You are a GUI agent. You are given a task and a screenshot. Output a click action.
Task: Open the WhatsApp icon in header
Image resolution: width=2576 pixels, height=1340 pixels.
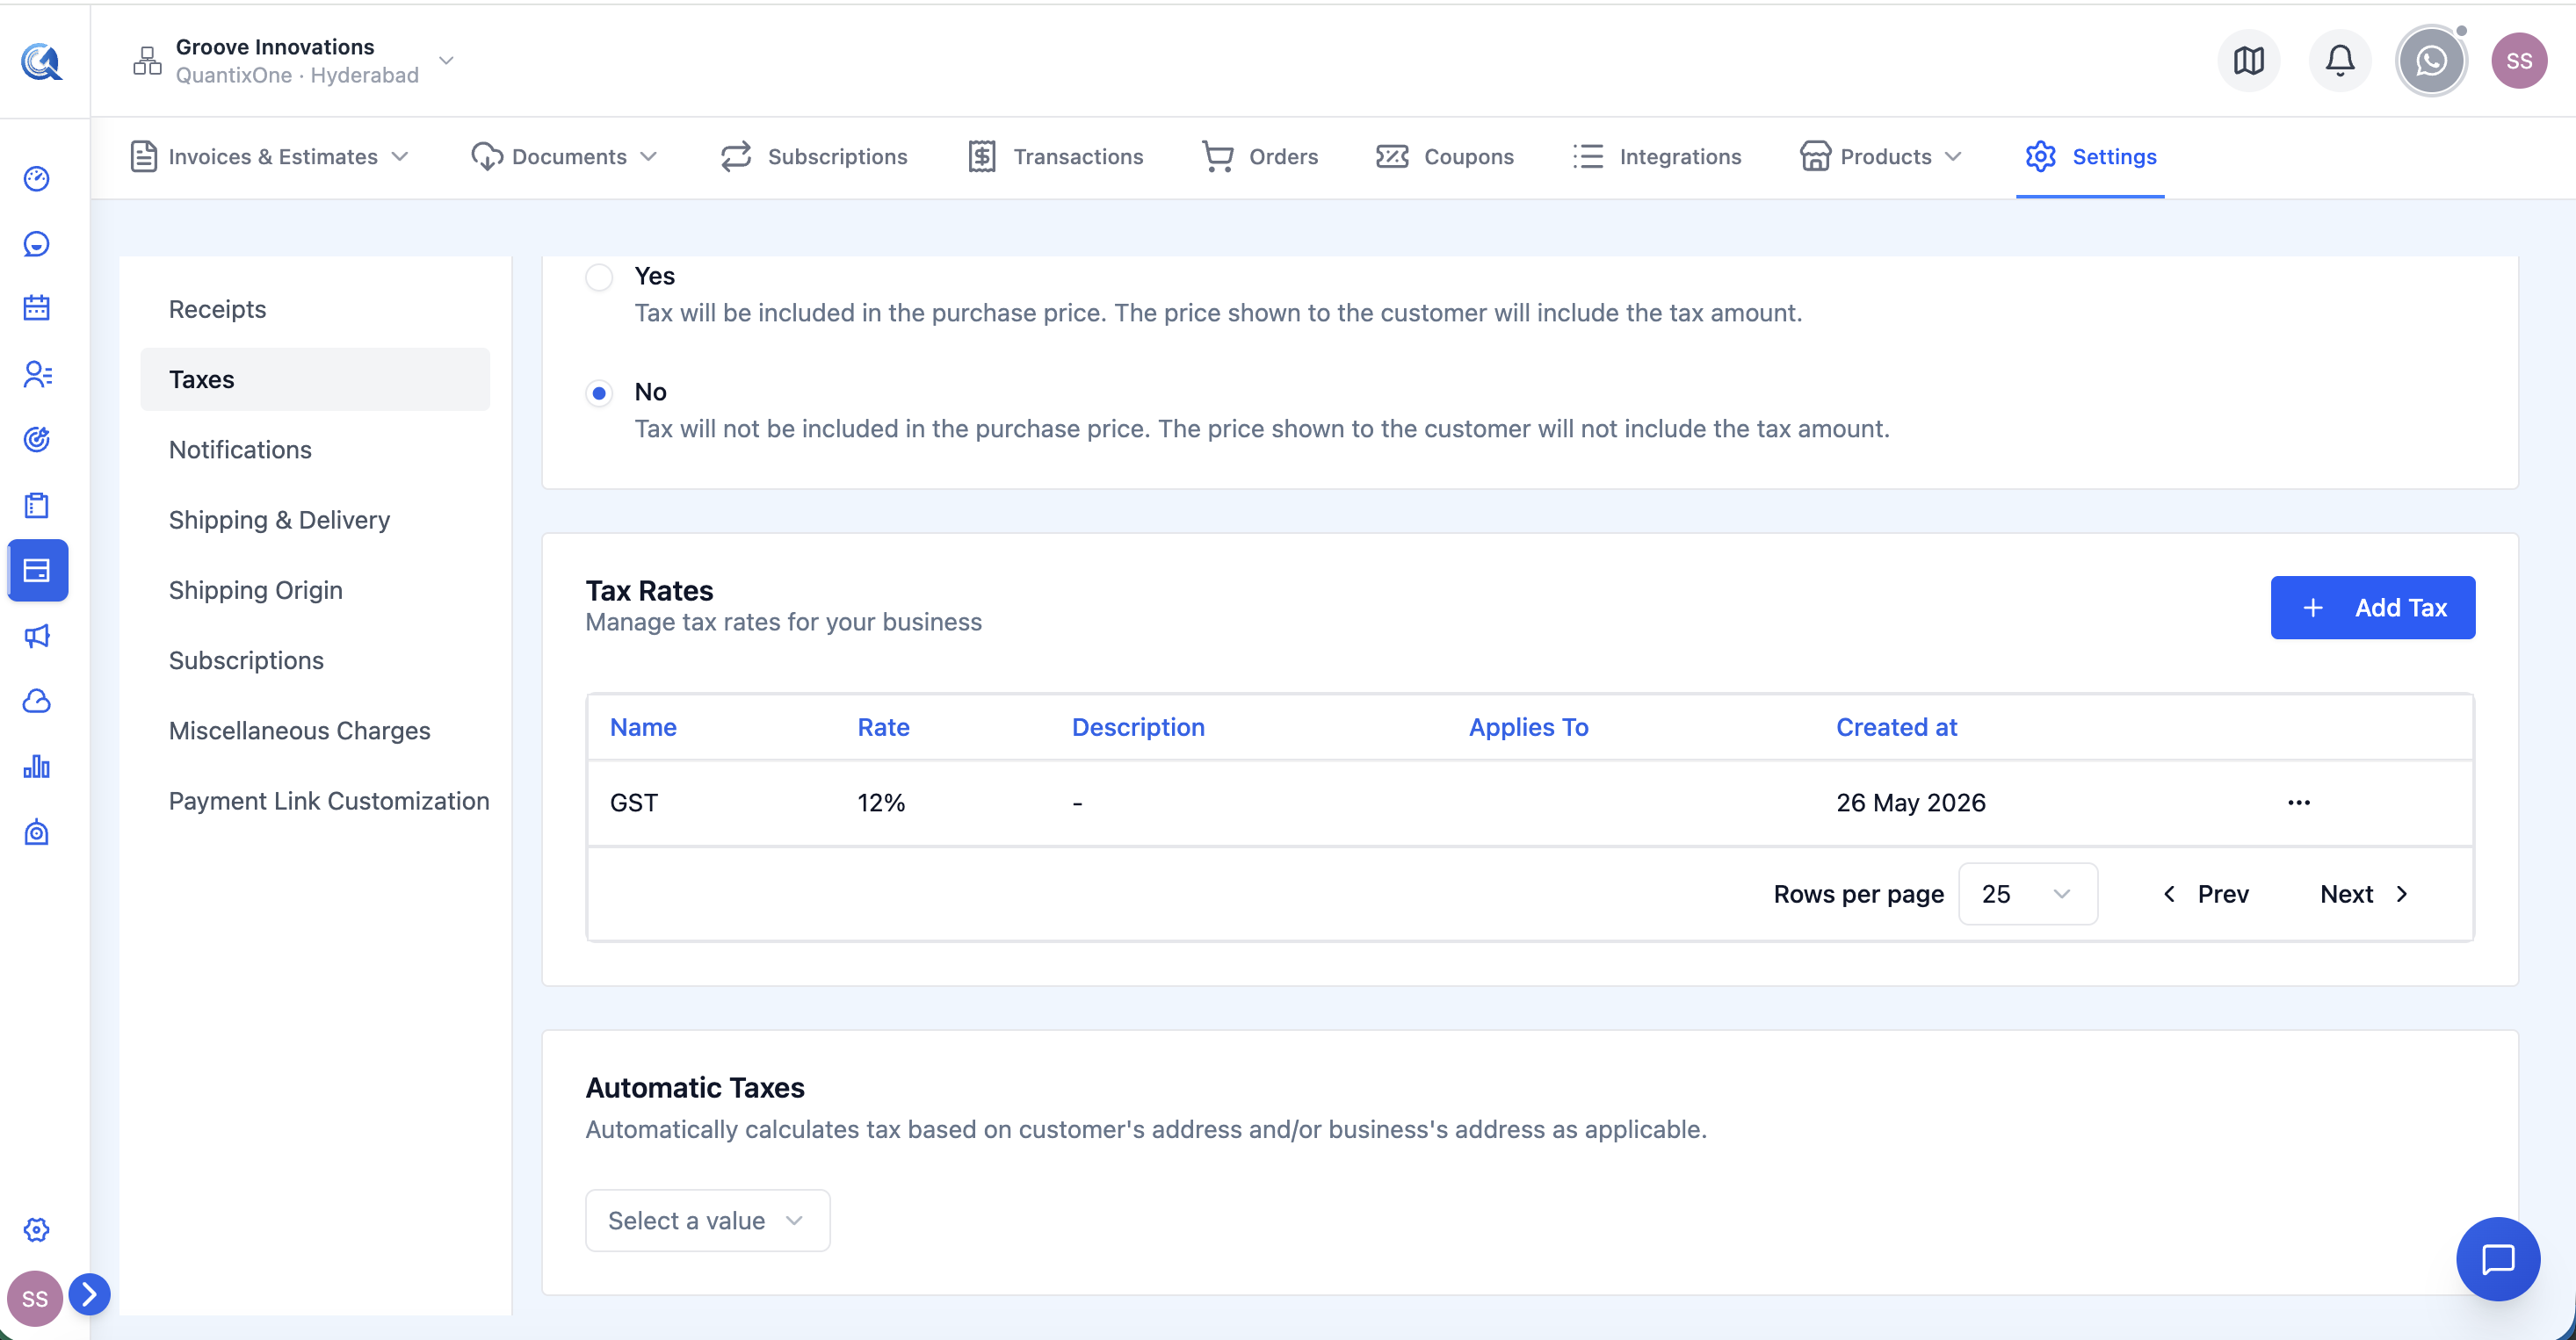[x=2431, y=61]
